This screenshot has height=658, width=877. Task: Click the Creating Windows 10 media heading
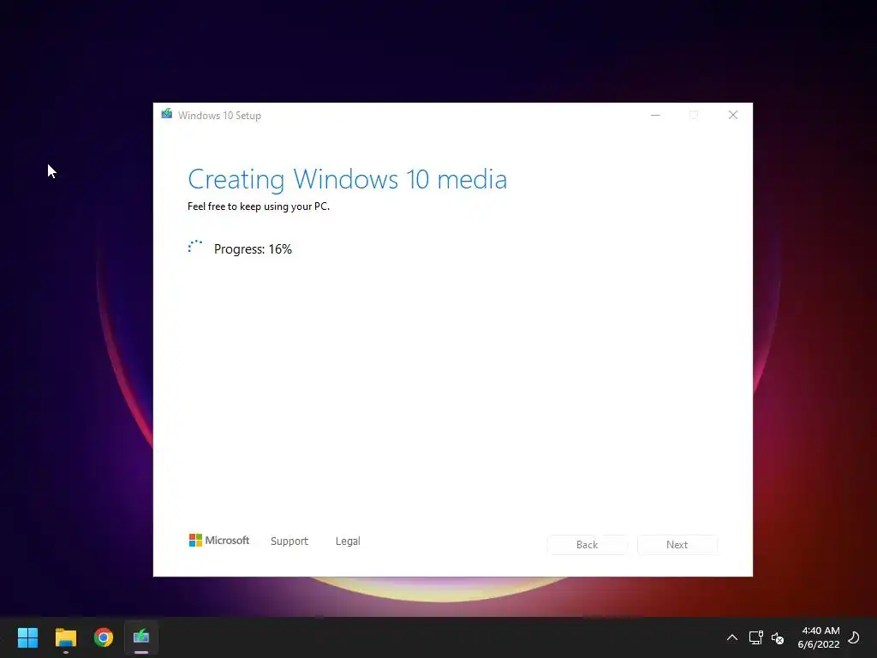point(348,180)
